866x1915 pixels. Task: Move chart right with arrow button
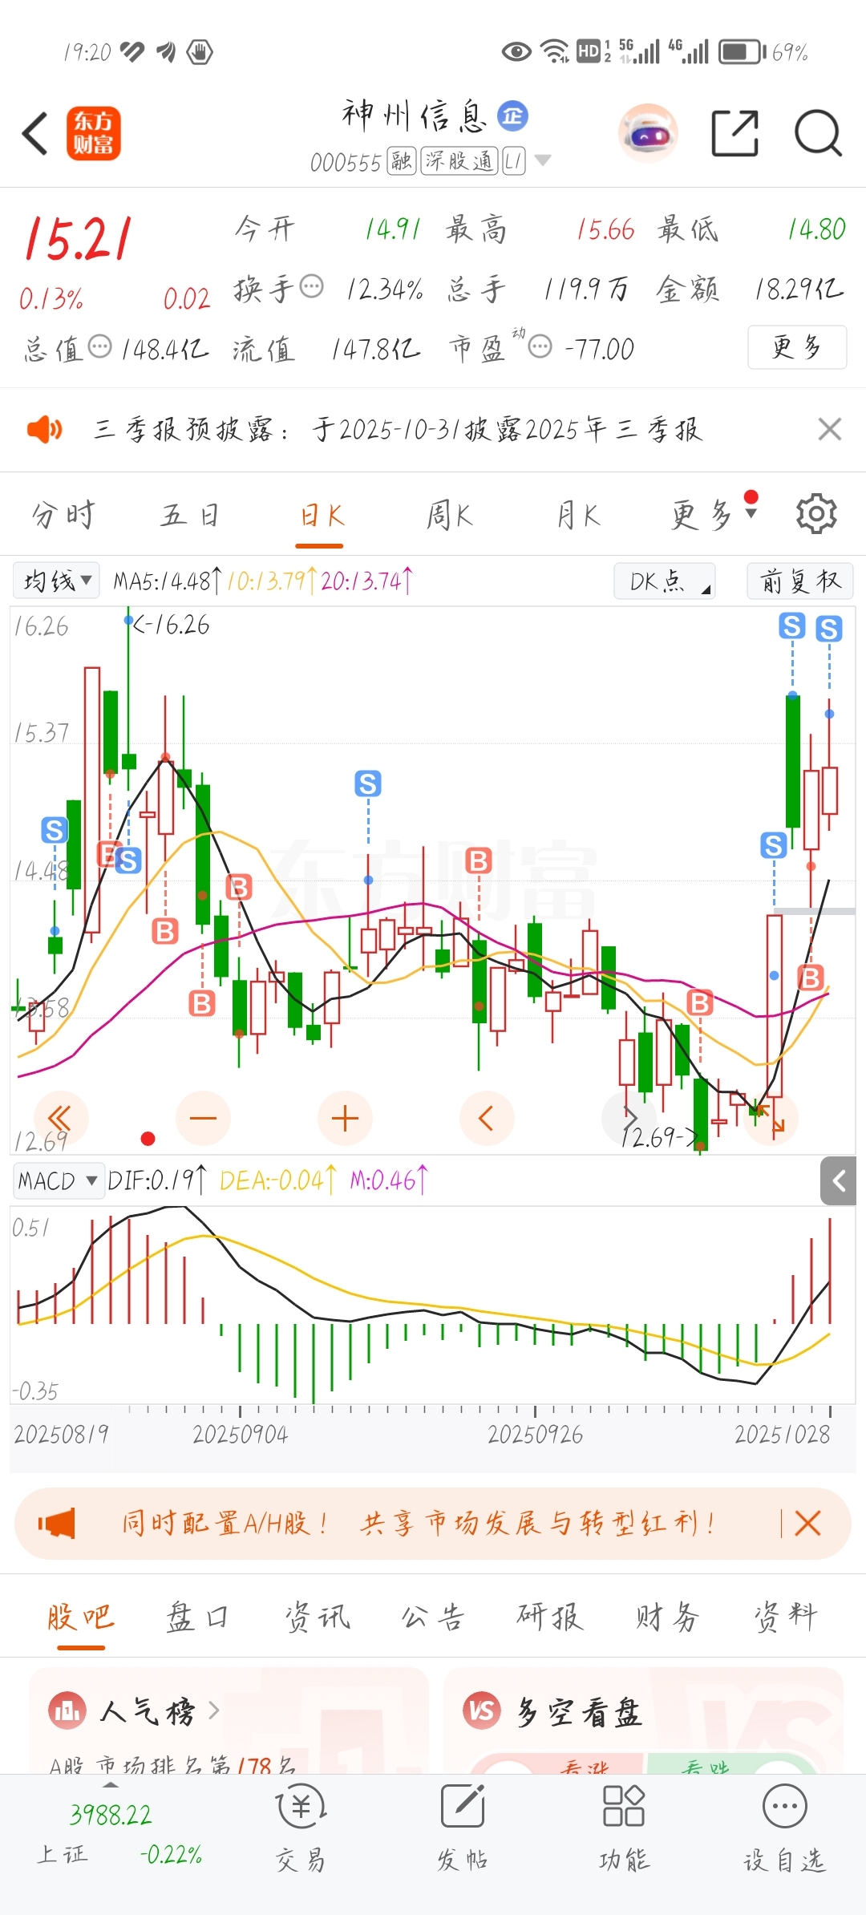pos(629,1118)
